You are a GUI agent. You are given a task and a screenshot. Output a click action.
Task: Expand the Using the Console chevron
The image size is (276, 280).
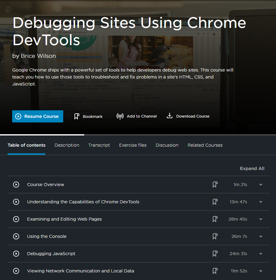click(x=261, y=236)
